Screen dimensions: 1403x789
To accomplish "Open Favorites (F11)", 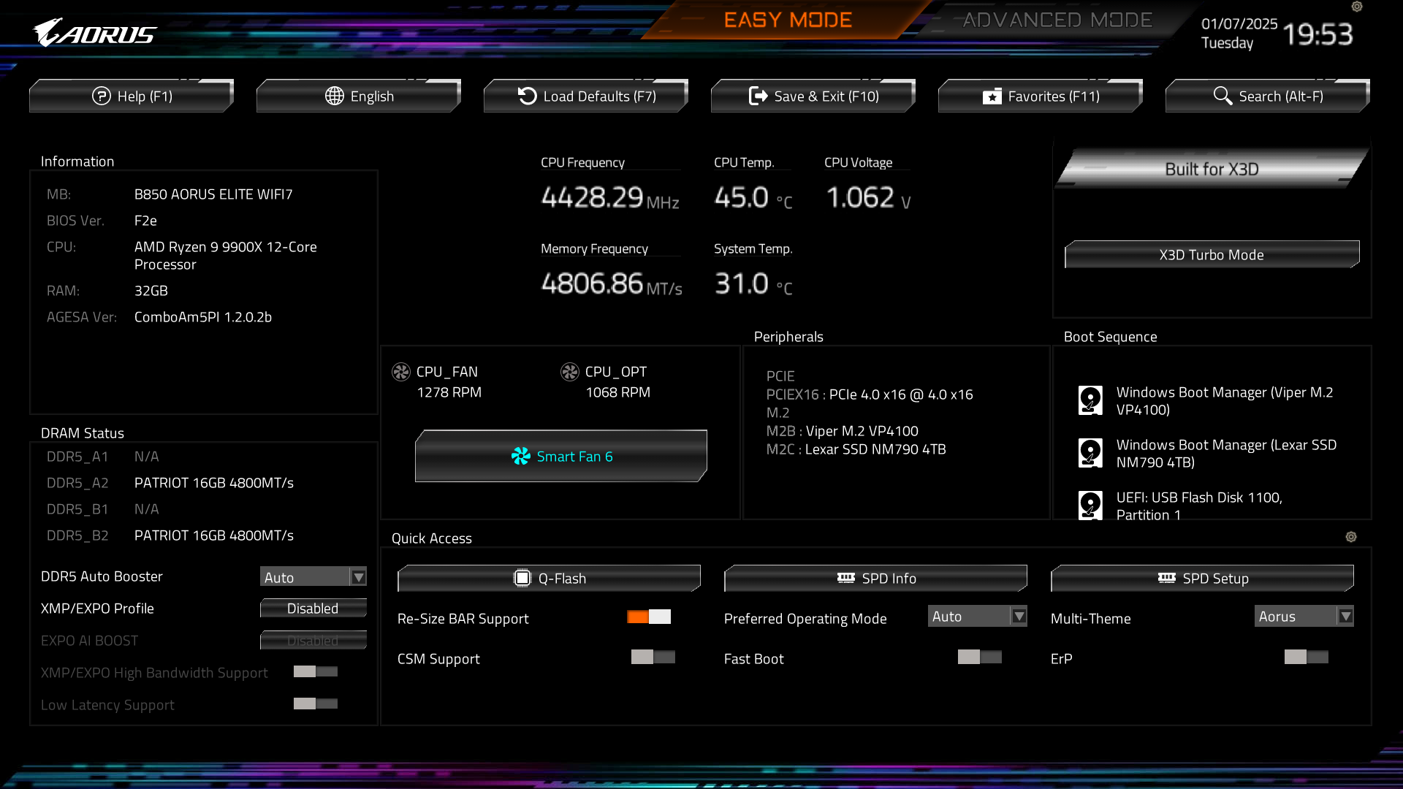I will [1041, 96].
